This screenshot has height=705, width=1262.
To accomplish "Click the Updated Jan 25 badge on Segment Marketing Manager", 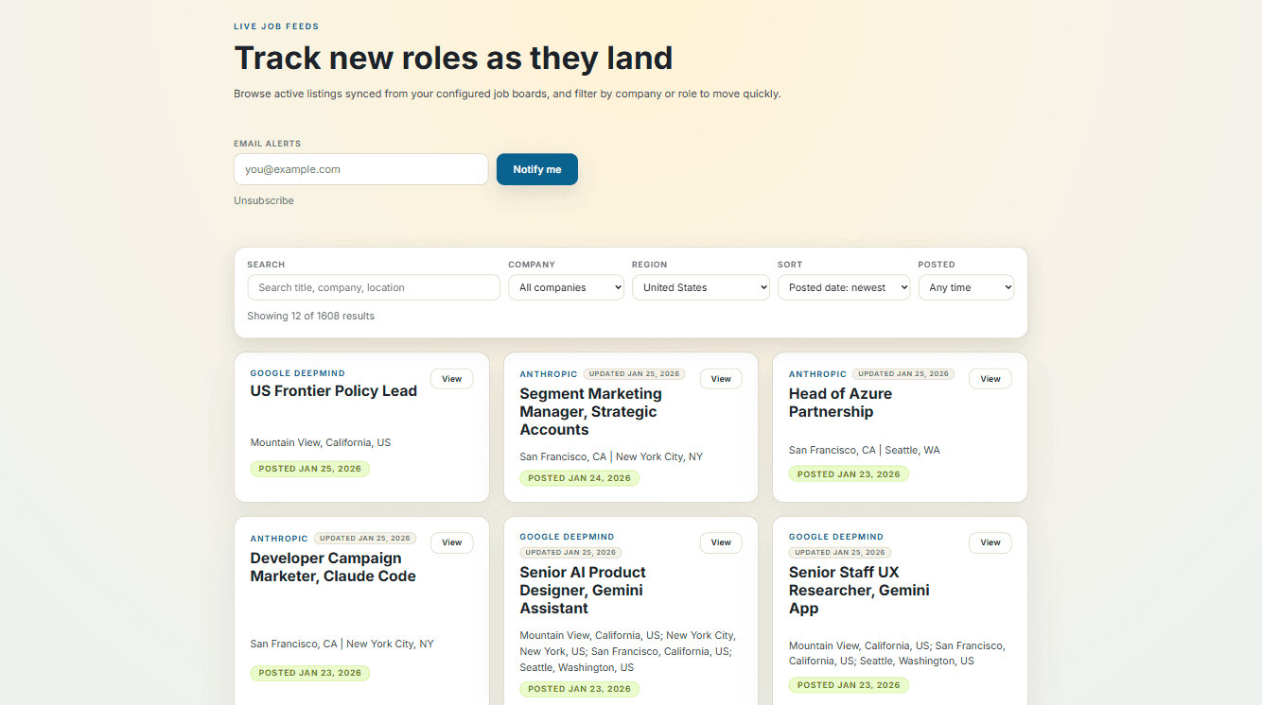I will click(634, 373).
